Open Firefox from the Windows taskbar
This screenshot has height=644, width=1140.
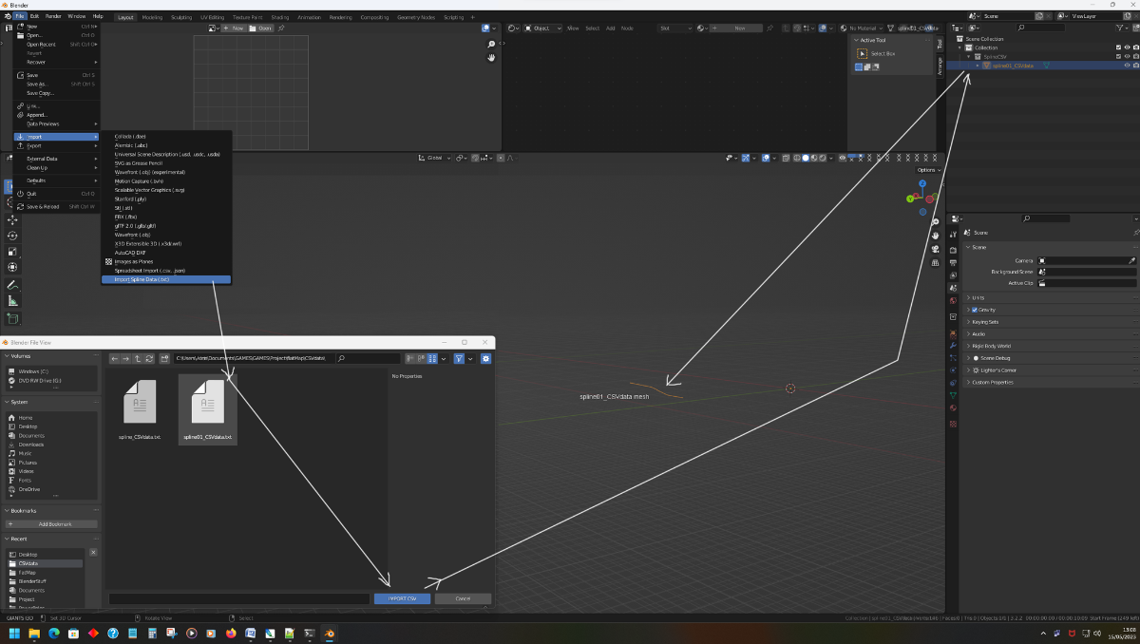tap(231, 634)
